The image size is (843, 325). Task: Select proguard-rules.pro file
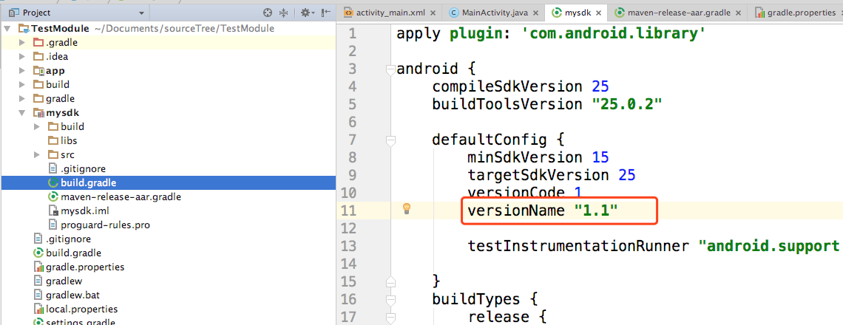click(105, 225)
